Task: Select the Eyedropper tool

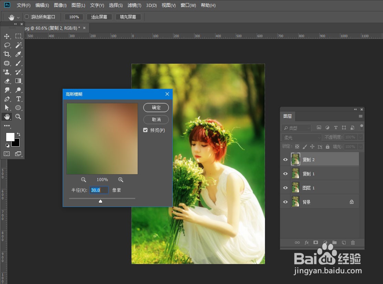Action: 18,54
